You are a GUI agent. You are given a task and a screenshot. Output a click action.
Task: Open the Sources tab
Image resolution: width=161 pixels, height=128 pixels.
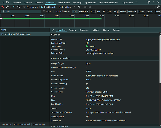pos(39,3)
